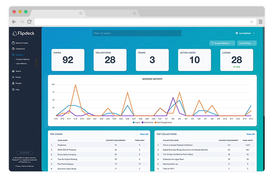Go to People in sidebar
Screen dimensions: 273x180
17,83
